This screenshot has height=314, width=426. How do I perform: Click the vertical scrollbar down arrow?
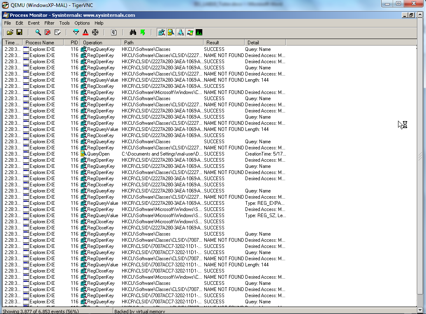click(x=420, y=309)
